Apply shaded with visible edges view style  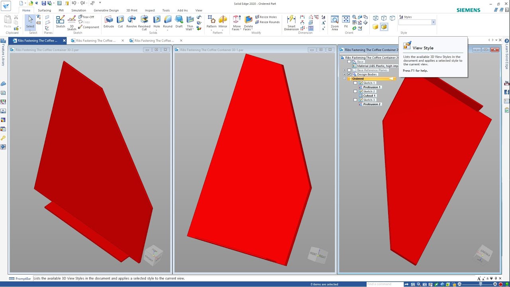384,27
